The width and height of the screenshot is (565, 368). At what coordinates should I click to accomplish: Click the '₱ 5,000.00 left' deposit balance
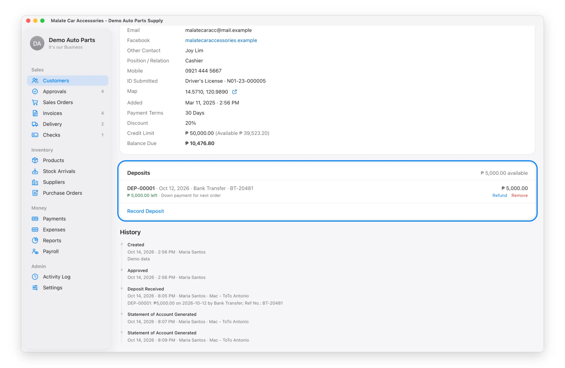click(142, 195)
